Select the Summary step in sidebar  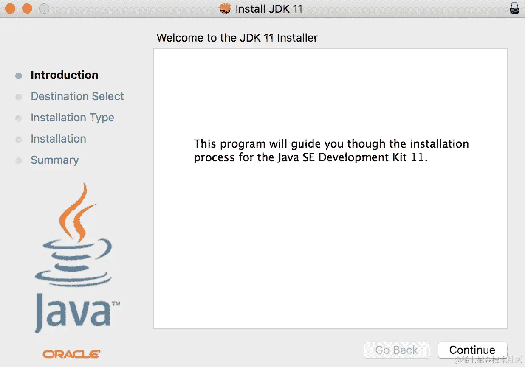[54, 160]
